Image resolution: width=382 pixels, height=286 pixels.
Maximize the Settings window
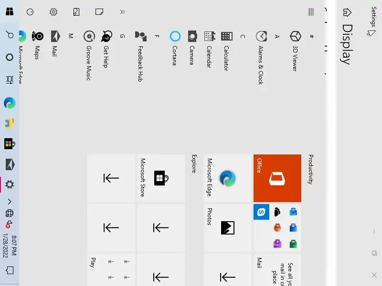click(x=374, y=253)
